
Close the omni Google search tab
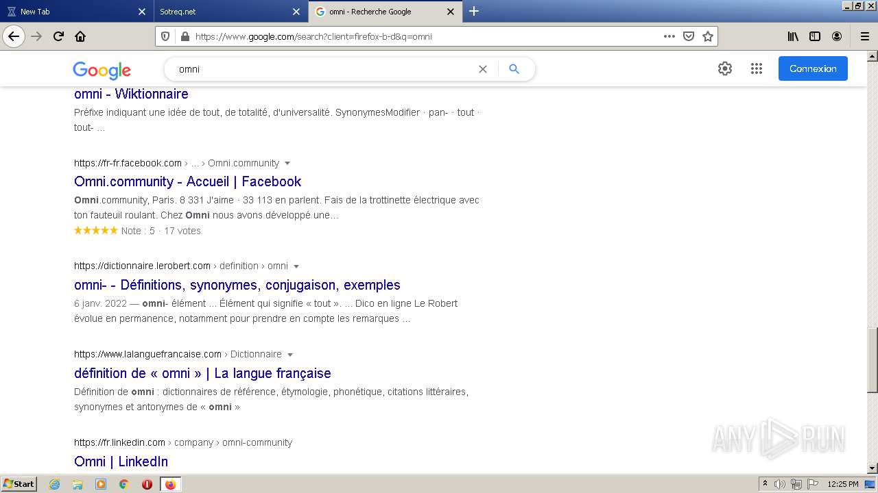click(451, 12)
